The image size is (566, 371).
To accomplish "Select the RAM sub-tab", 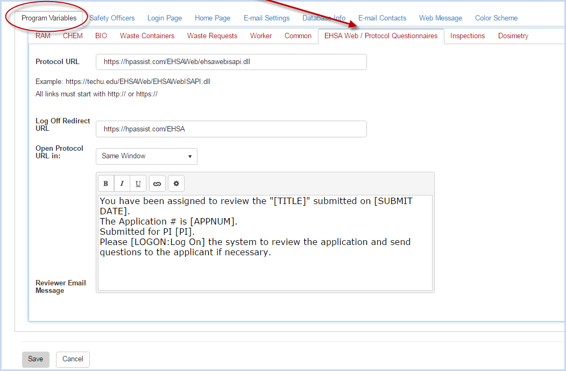I will click(43, 36).
